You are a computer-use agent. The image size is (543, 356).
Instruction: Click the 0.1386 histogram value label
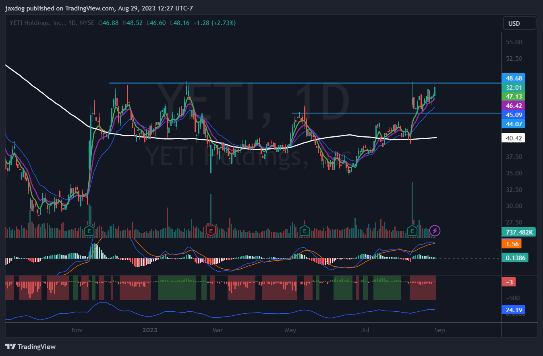click(x=515, y=258)
